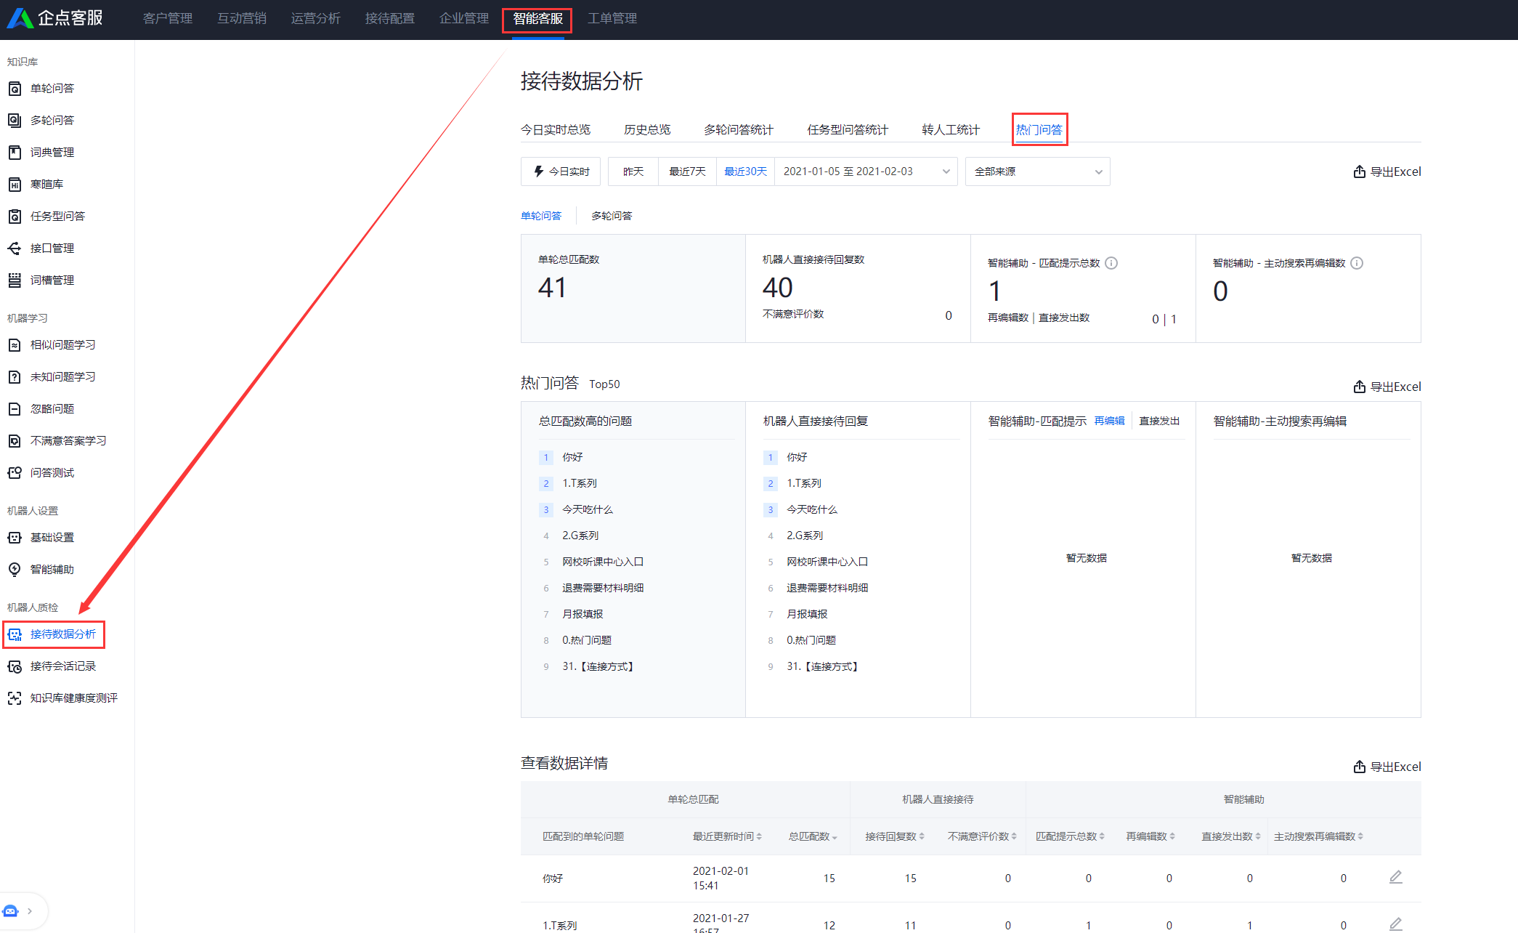The width and height of the screenshot is (1518, 933).
Task: Open the 企业管理 top menu
Action: point(464,18)
